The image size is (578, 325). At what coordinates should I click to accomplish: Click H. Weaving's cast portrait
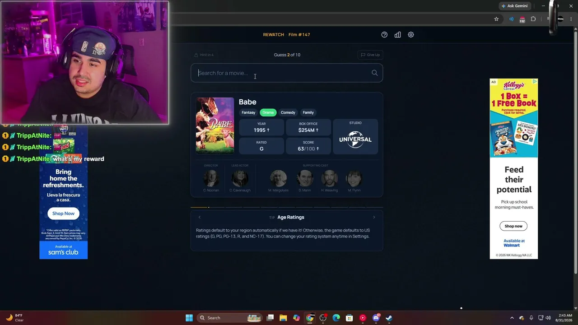329,178
